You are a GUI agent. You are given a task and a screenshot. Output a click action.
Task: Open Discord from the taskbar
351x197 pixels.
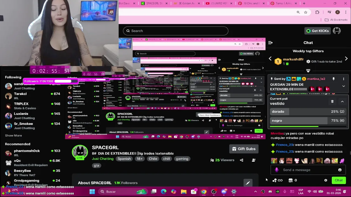click(224, 192)
